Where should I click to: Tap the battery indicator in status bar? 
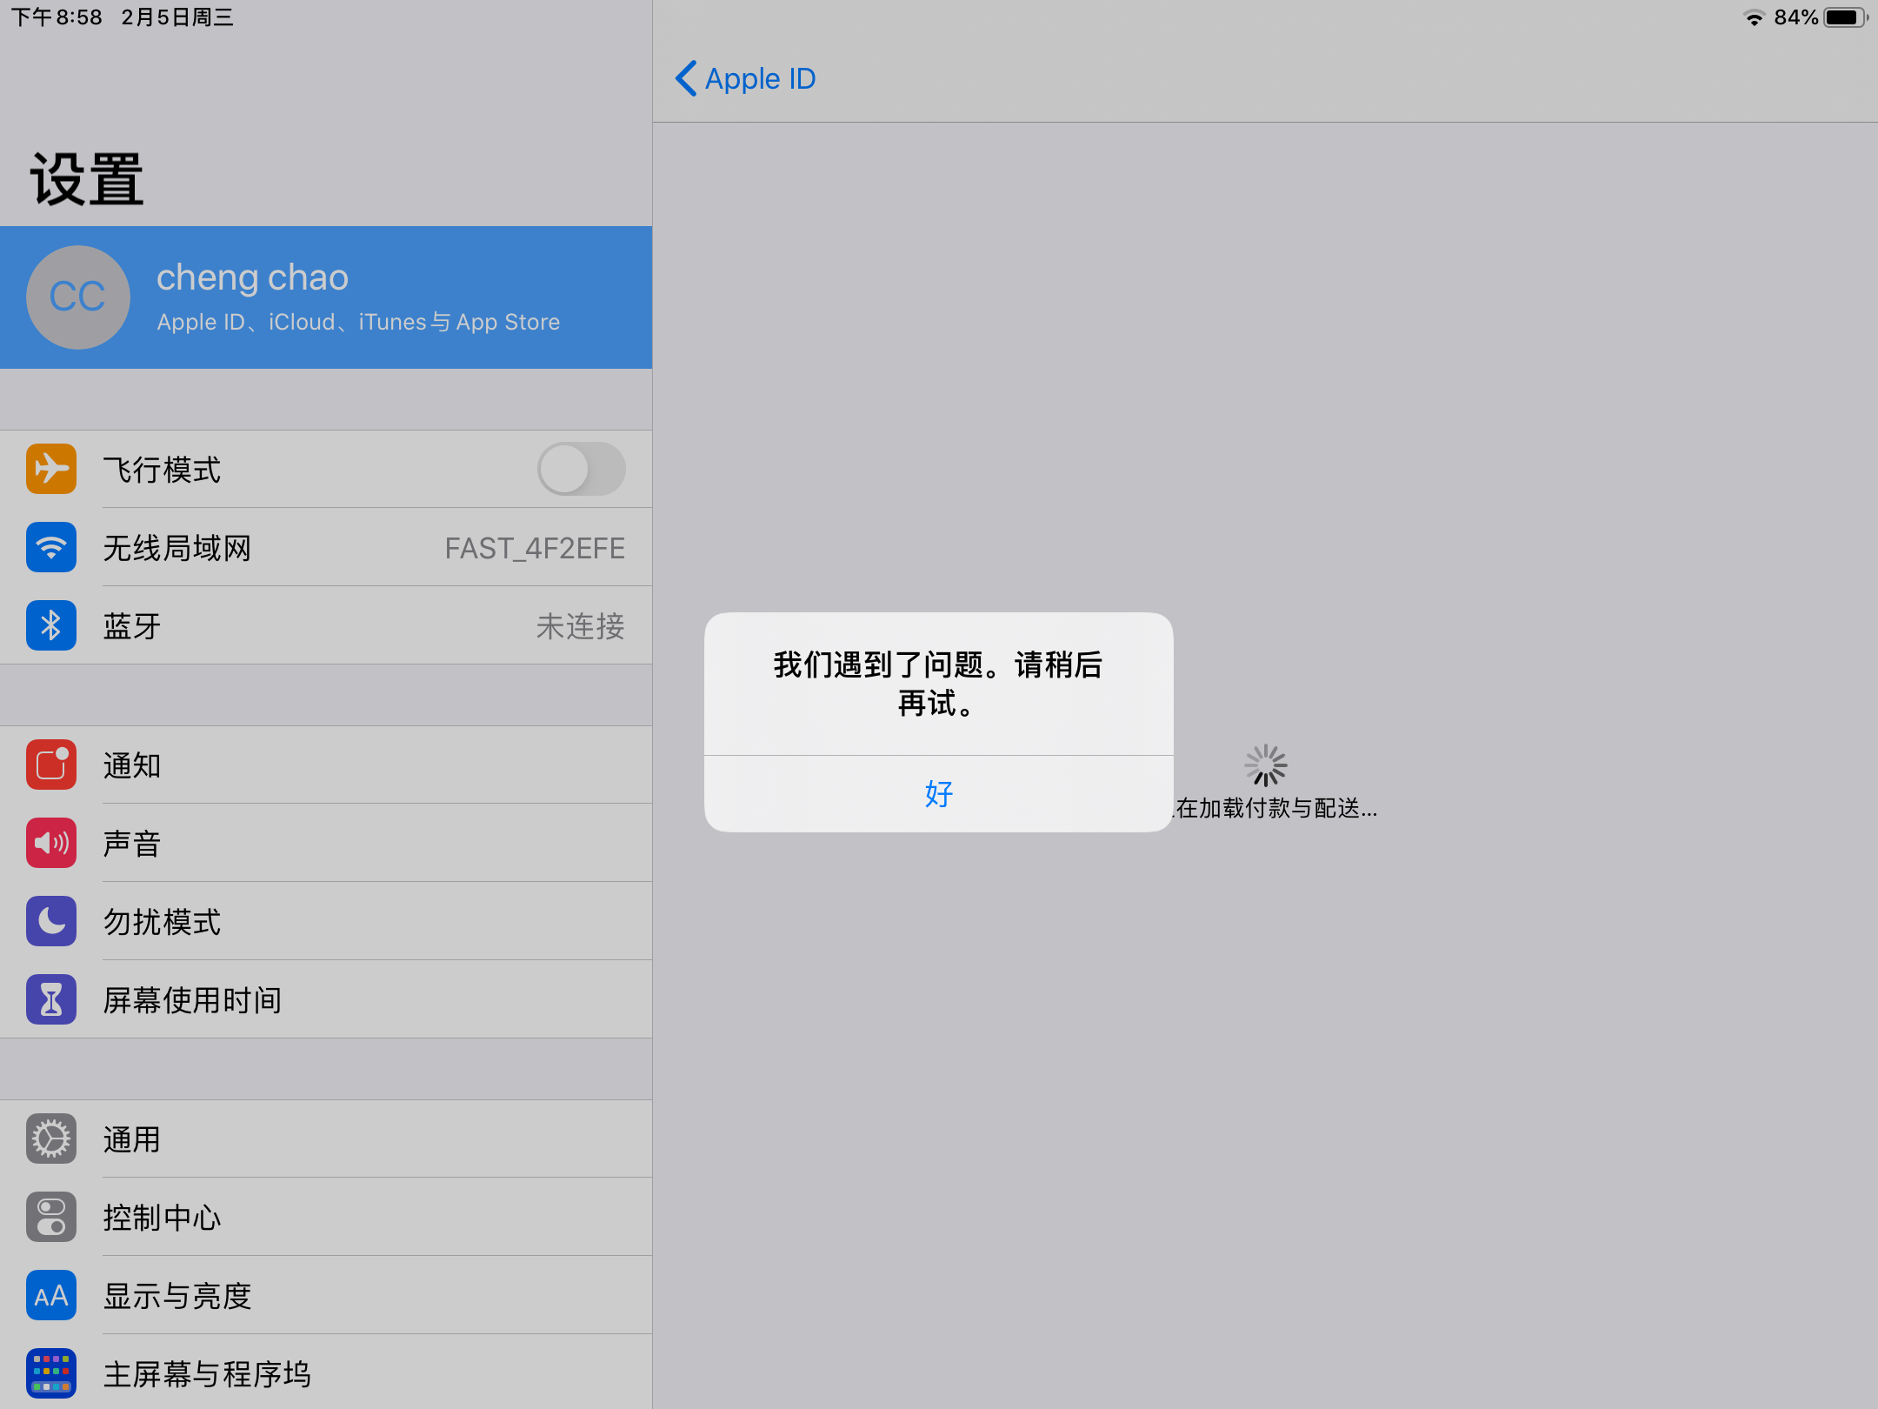(1843, 17)
